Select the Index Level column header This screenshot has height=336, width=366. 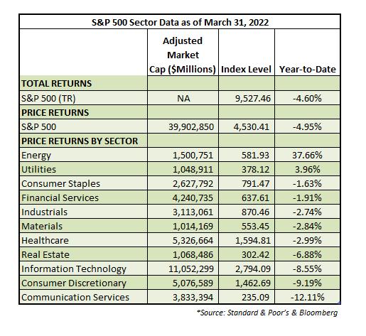tap(246, 69)
